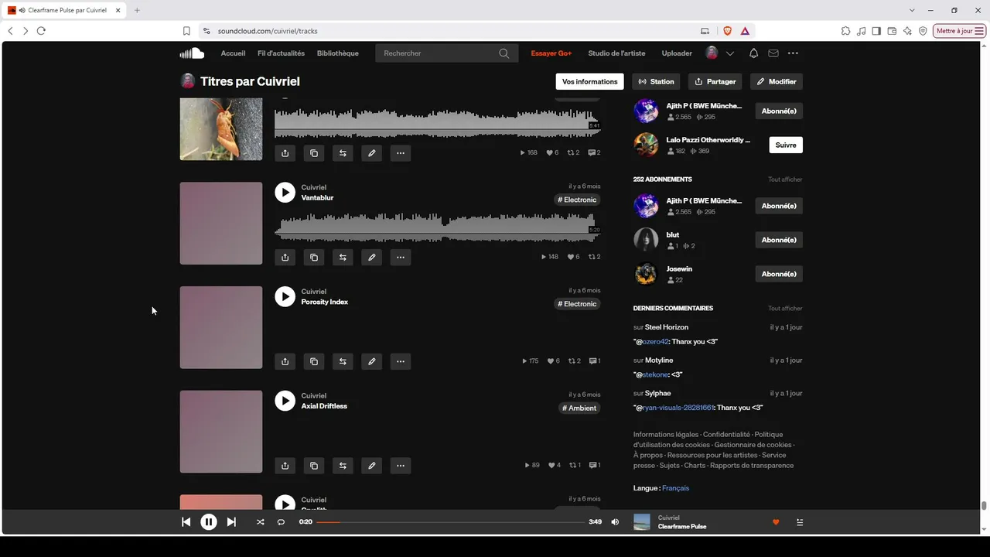
Task: Open the browser tab search chevron
Action: pos(912,10)
